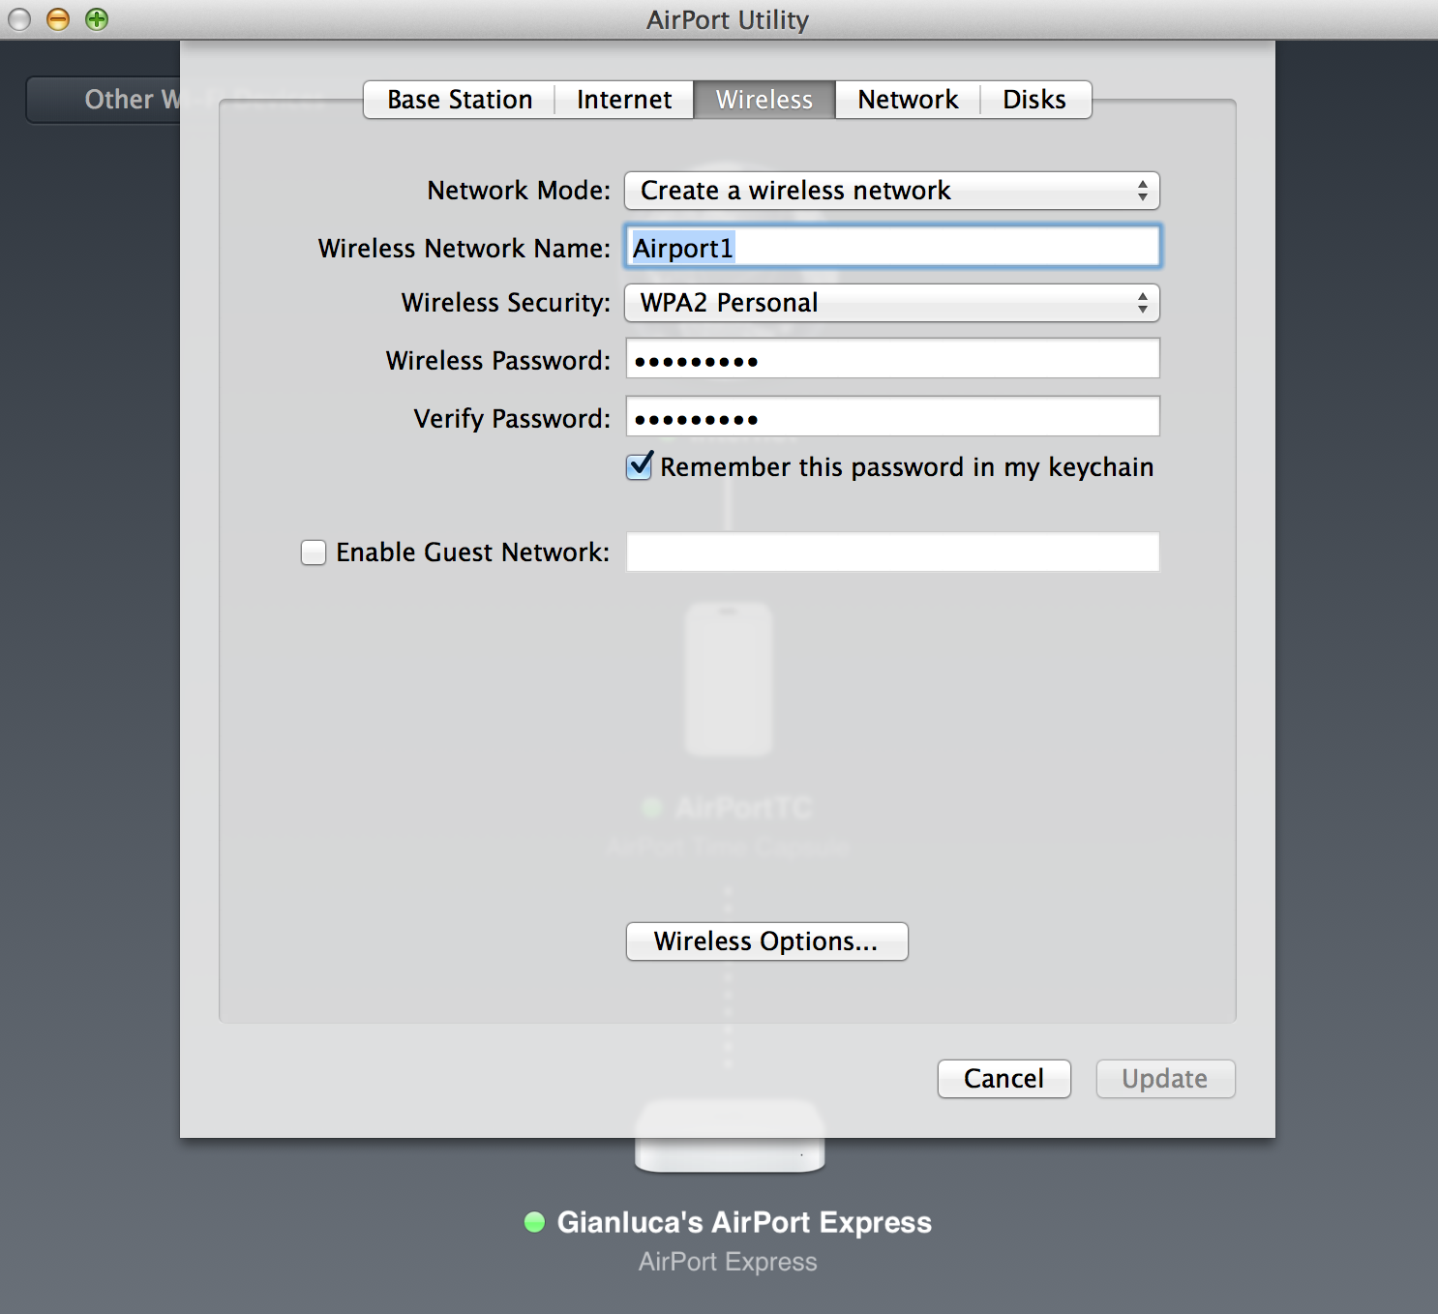Close the AirPort Utility window

(19, 19)
